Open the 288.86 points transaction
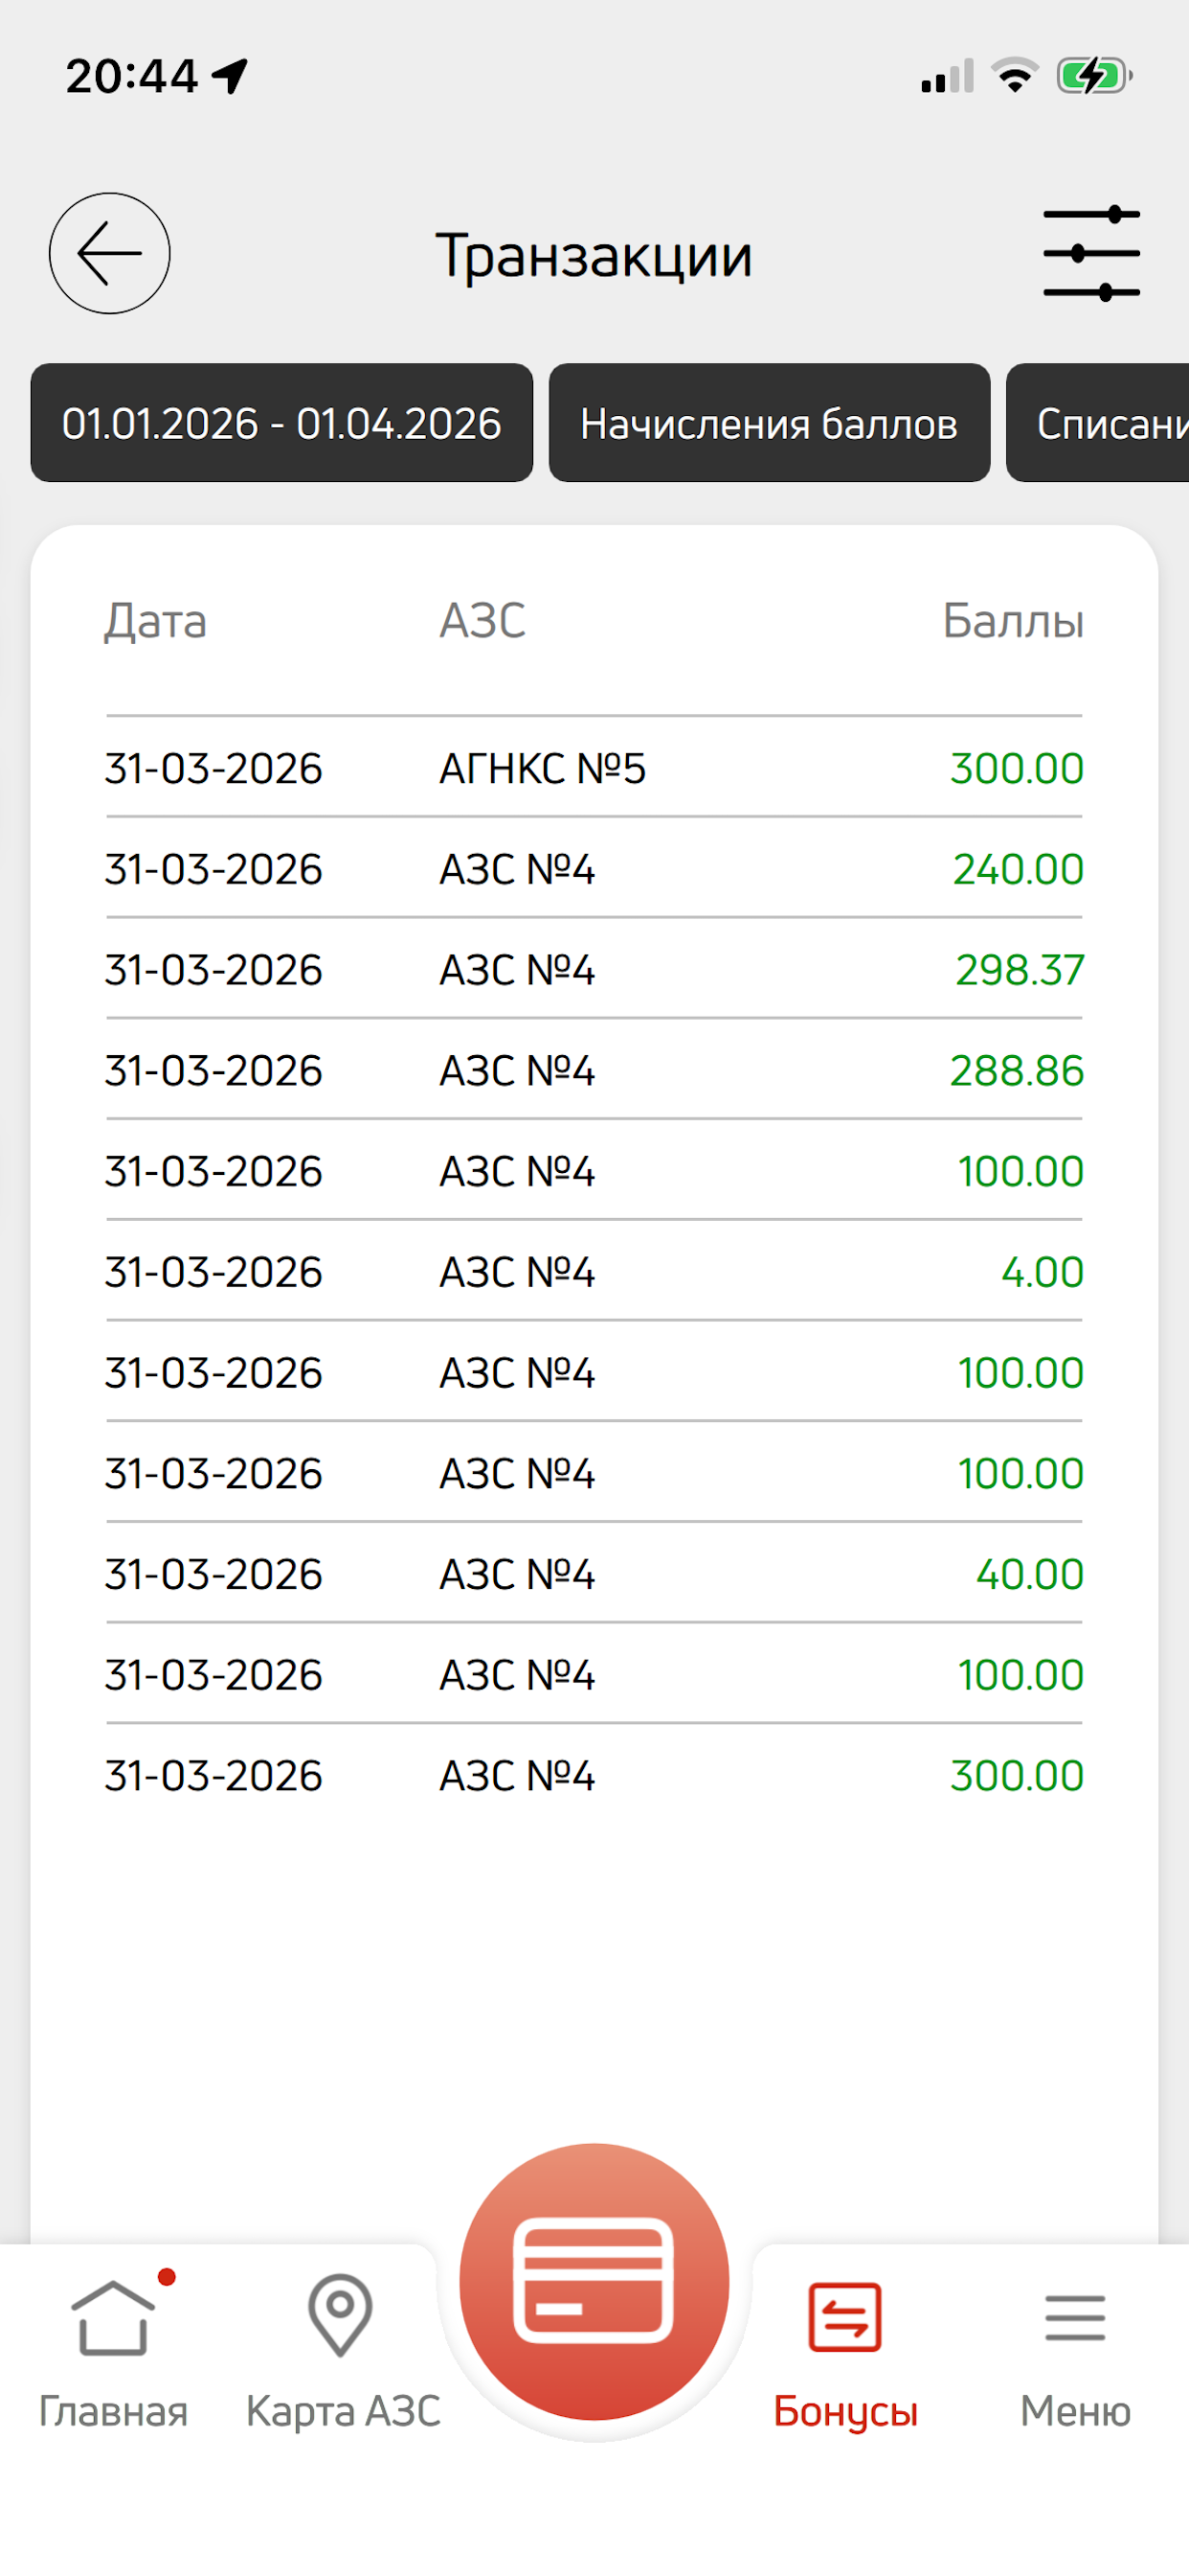 click(594, 1070)
